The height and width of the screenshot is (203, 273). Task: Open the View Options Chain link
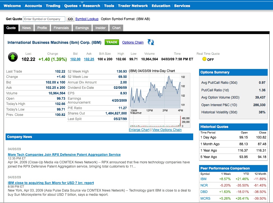[167, 130]
